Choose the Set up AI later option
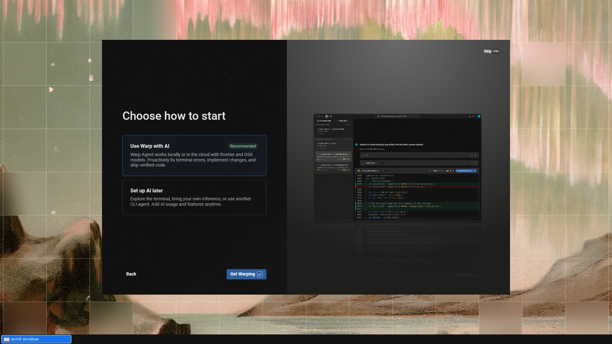 (x=194, y=197)
